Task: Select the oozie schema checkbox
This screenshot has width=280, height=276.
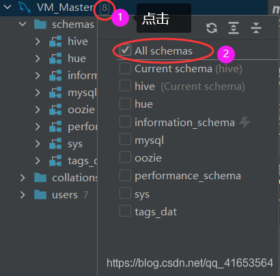Action: tap(125, 157)
